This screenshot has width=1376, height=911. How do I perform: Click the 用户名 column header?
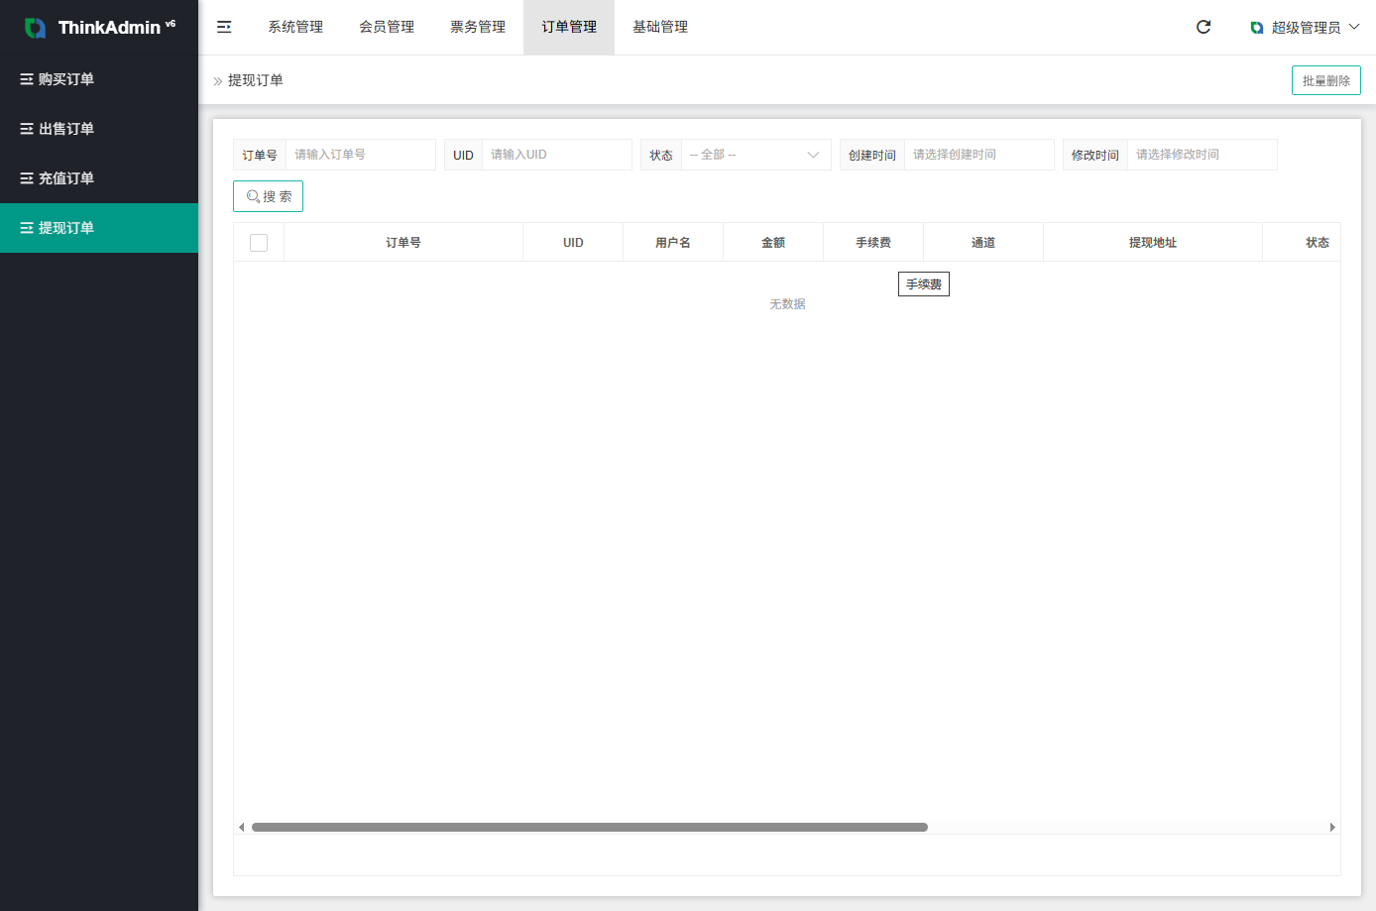tap(673, 243)
